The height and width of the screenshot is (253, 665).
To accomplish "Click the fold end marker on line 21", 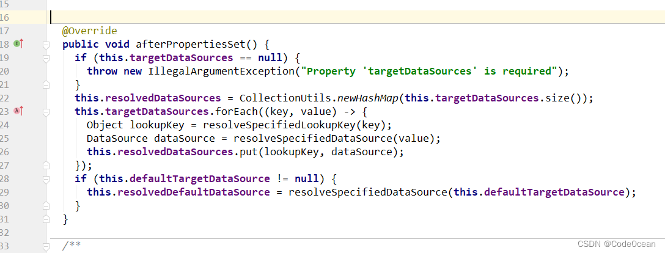I will point(46,85).
